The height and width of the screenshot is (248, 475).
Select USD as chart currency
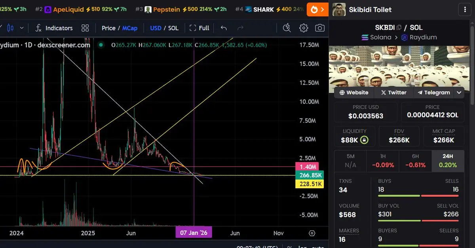pos(156,28)
